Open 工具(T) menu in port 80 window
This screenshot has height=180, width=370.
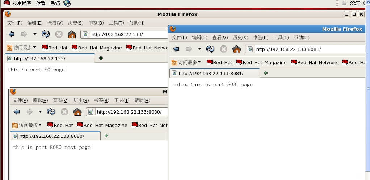(x=116, y=23)
